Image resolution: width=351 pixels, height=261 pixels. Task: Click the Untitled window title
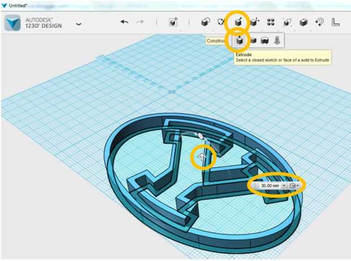coord(18,6)
